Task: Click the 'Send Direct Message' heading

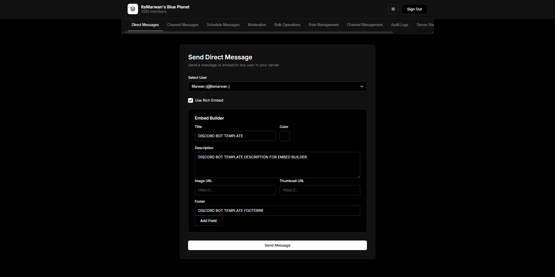Action: (220, 57)
